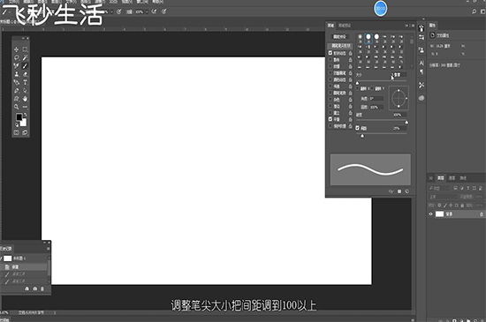Click the Brushes presets button
The image size is (486, 322).
339,36
